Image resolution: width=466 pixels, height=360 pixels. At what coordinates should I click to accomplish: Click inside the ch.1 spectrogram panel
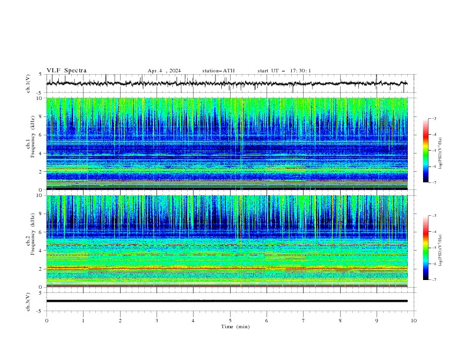click(x=227, y=144)
